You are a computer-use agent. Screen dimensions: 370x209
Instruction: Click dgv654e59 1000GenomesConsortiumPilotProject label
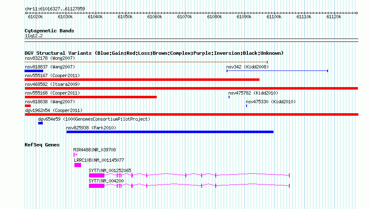coord(94,119)
